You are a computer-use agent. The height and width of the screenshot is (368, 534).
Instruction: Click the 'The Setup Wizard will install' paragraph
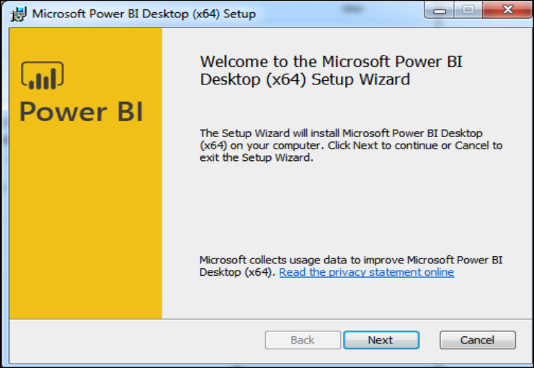click(x=351, y=145)
